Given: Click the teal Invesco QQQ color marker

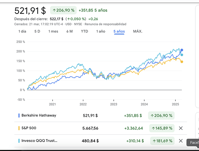Looking at the screenshot, I should (19, 141).
